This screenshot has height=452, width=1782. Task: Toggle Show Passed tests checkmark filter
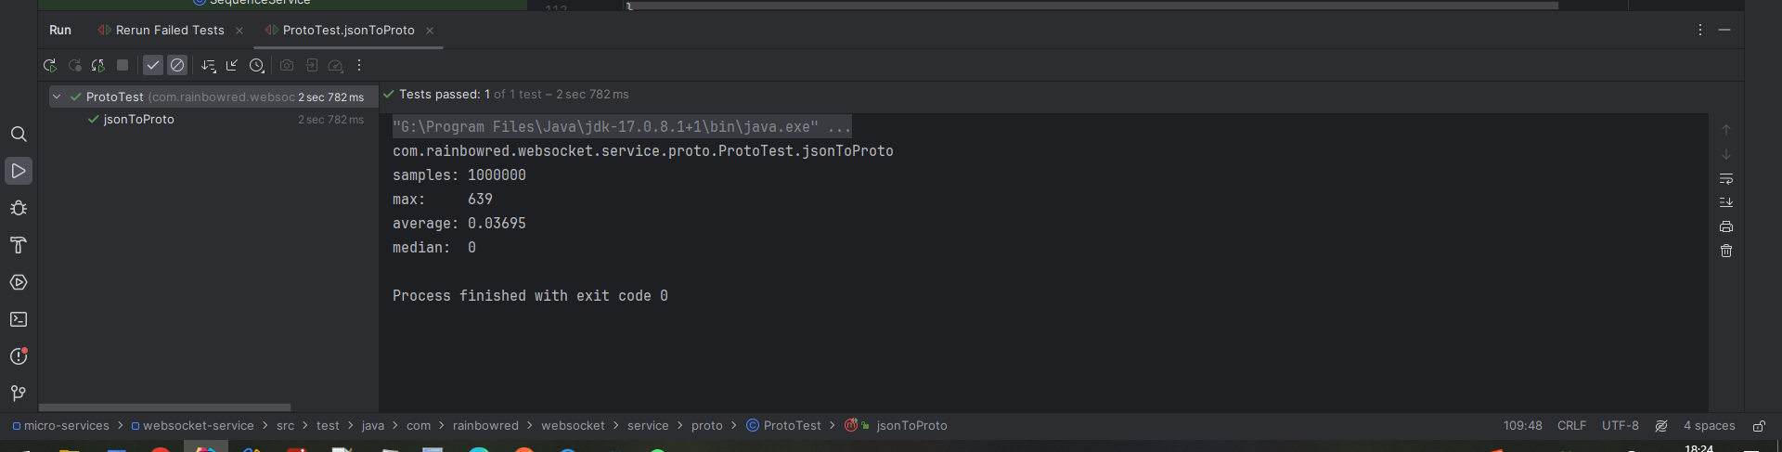(153, 66)
